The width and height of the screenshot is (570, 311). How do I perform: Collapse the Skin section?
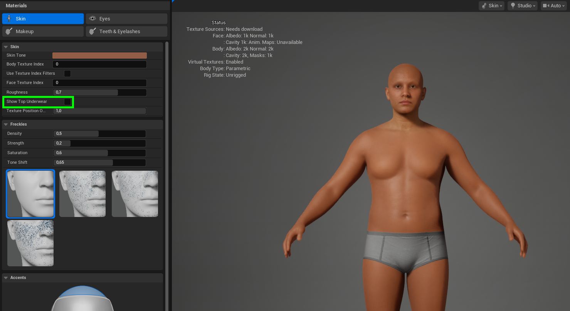pyautogui.click(x=6, y=47)
